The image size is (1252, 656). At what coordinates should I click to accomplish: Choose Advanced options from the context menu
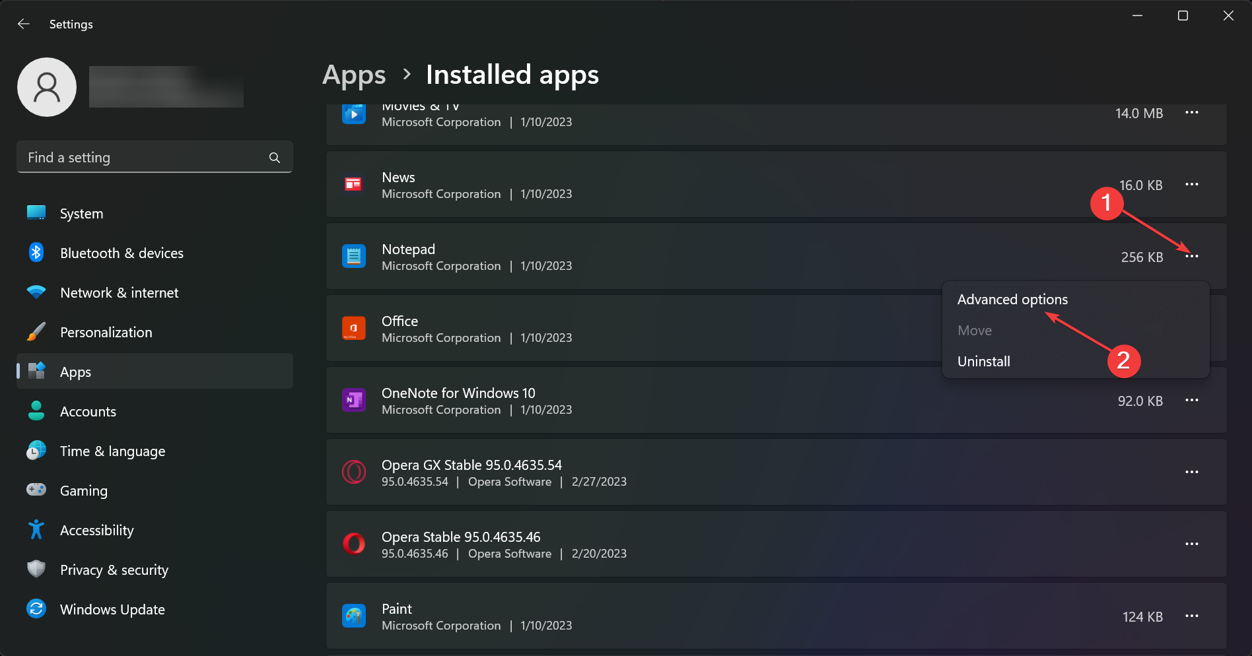click(x=1076, y=300)
